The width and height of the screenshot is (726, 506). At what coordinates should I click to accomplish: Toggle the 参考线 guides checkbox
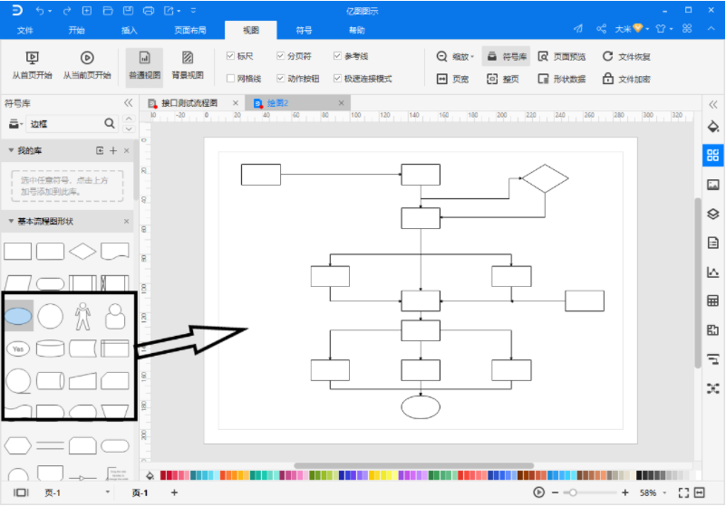[337, 56]
